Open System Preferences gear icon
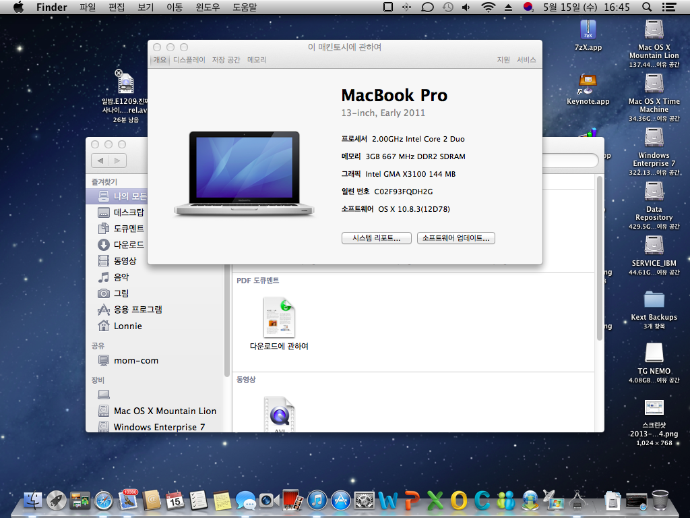 (x=365, y=500)
